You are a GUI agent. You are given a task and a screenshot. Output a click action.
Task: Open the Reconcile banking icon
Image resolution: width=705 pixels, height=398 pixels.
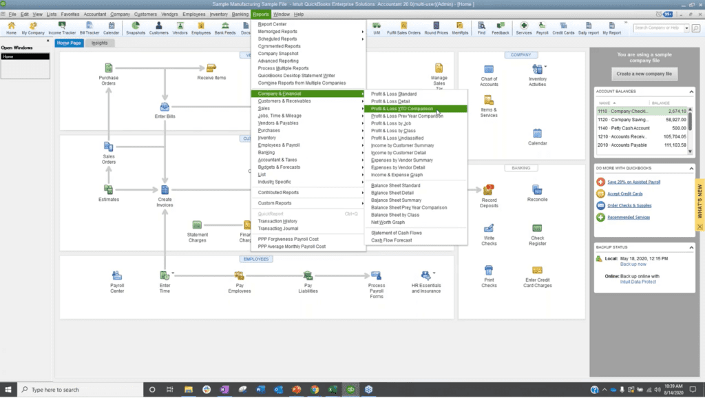point(537,193)
